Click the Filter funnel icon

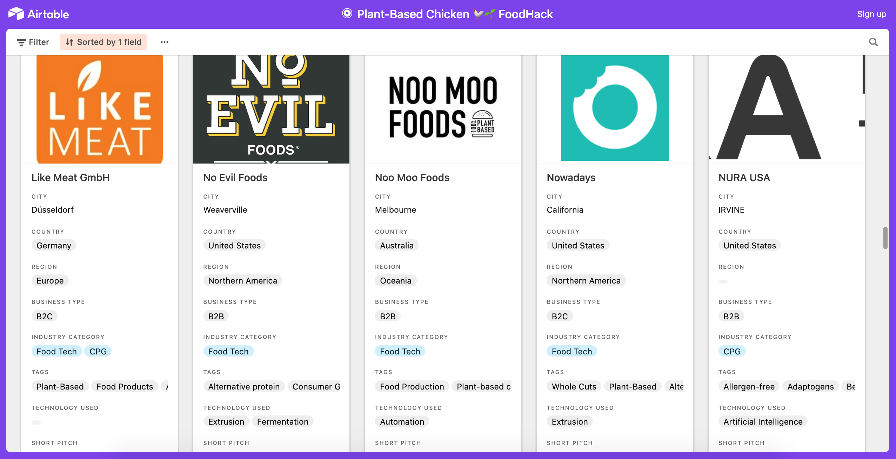click(21, 42)
